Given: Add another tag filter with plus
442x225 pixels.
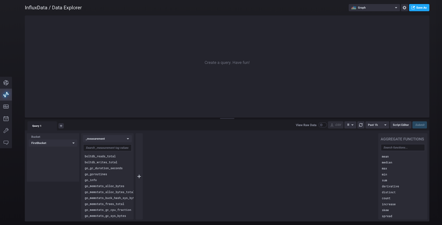Looking at the screenshot, I should pos(139,176).
